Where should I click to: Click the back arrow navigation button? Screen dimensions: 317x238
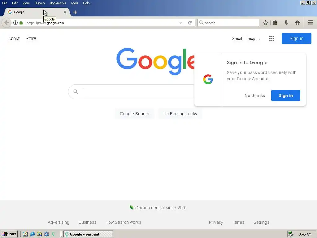6,23
